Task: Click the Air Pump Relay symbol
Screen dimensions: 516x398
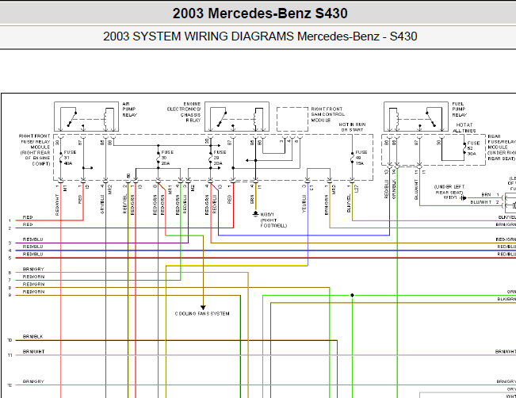Action: click(x=86, y=117)
